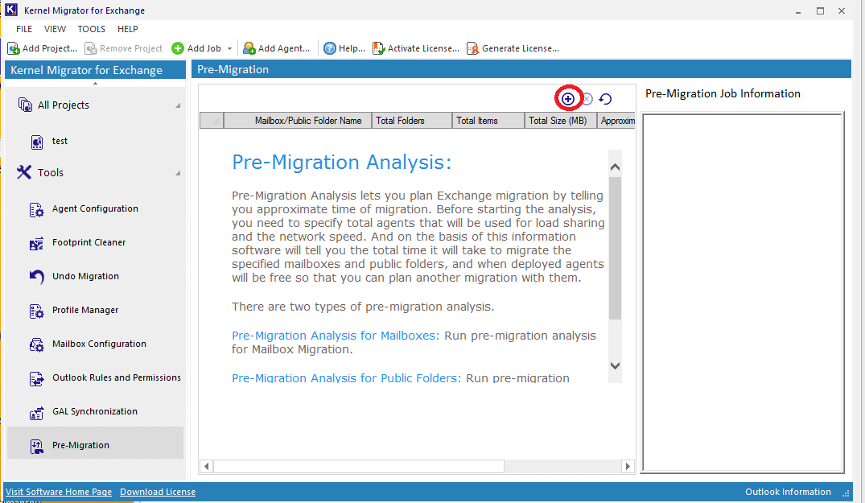Click the Total Items column header

[x=488, y=120]
